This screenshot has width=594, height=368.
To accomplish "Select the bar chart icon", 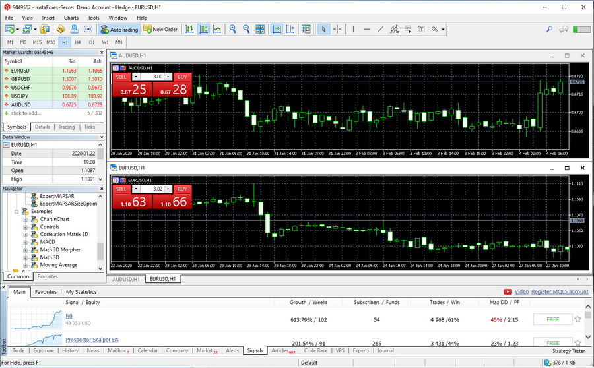I will 189,29.
